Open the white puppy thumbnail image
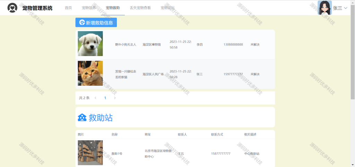This screenshot has height=167, width=355. [x=90, y=44]
